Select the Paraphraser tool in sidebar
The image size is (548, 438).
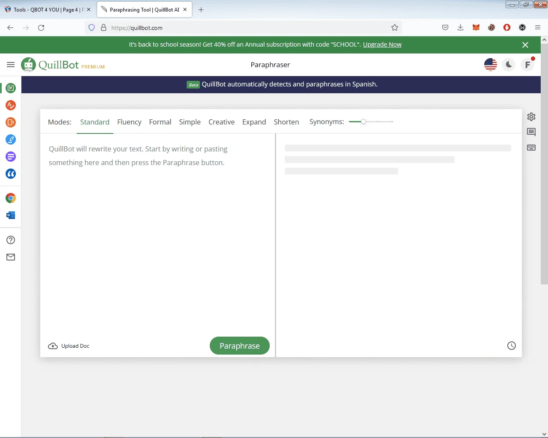11,88
